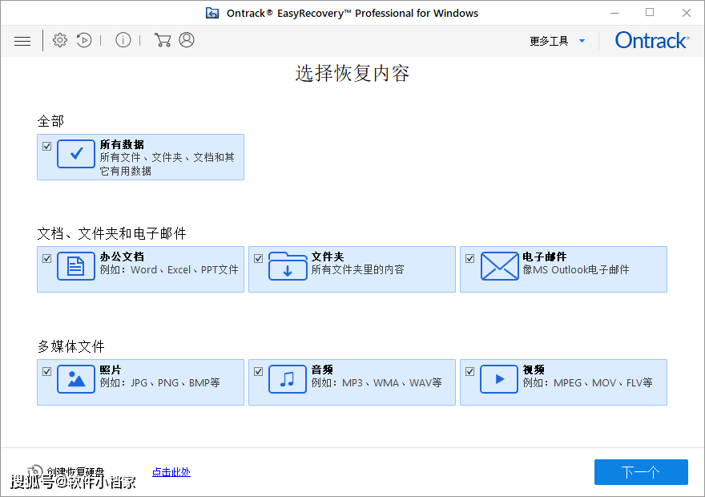Open the user account icon
705x497 pixels.
pos(187,40)
